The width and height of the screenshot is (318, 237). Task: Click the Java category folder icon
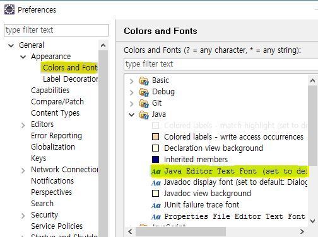click(144, 115)
